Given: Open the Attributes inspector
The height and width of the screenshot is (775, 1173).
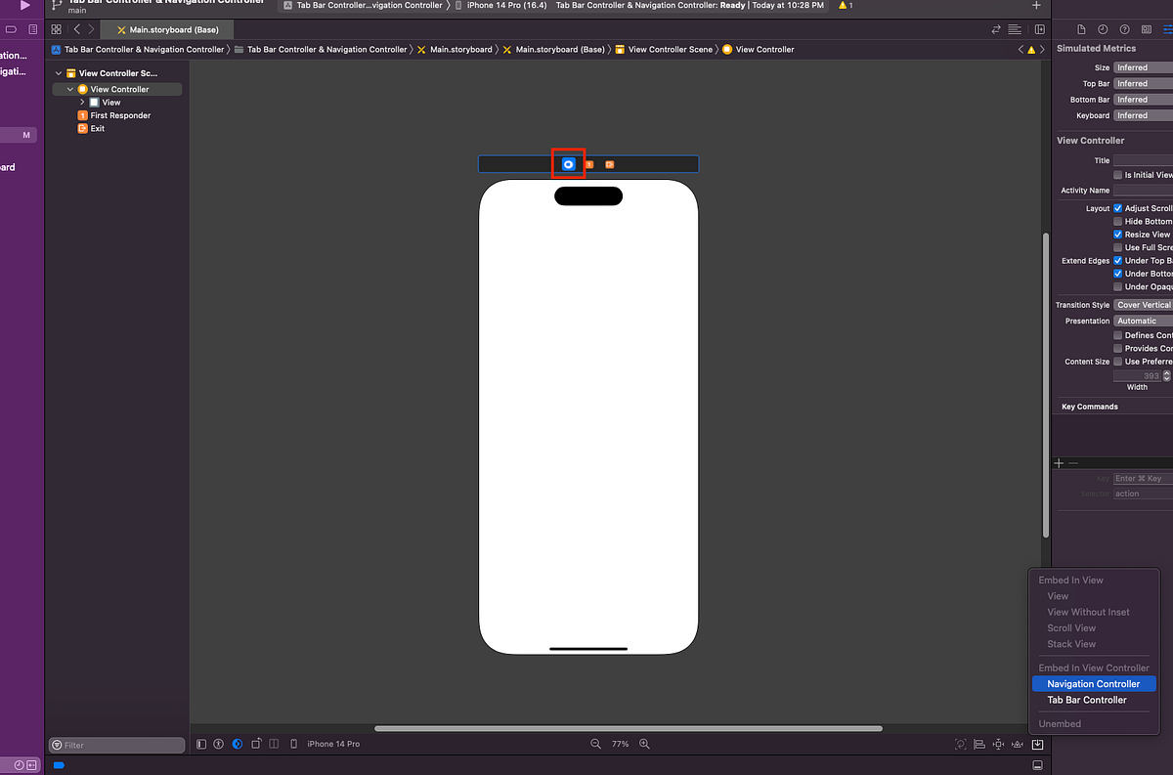Looking at the screenshot, I should 1168,28.
